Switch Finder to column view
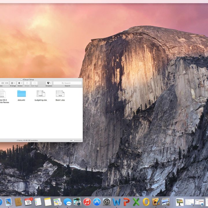Screen dimensions: 208x208 pyautogui.click(x=3, y=83)
